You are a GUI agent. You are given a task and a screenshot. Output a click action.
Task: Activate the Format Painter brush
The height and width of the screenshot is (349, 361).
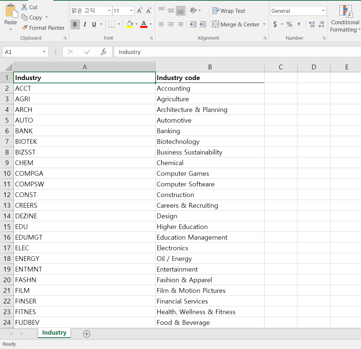(25, 28)
